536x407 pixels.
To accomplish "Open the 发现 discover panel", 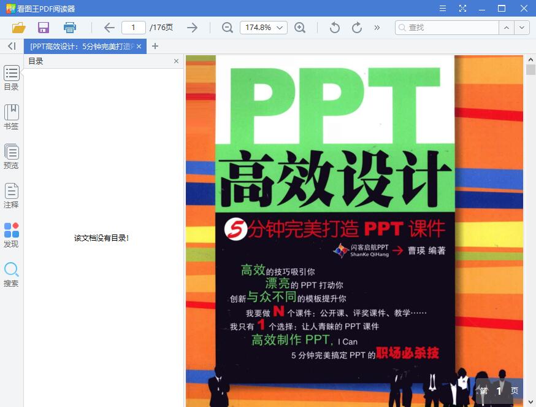I will (x=11, y=235).
